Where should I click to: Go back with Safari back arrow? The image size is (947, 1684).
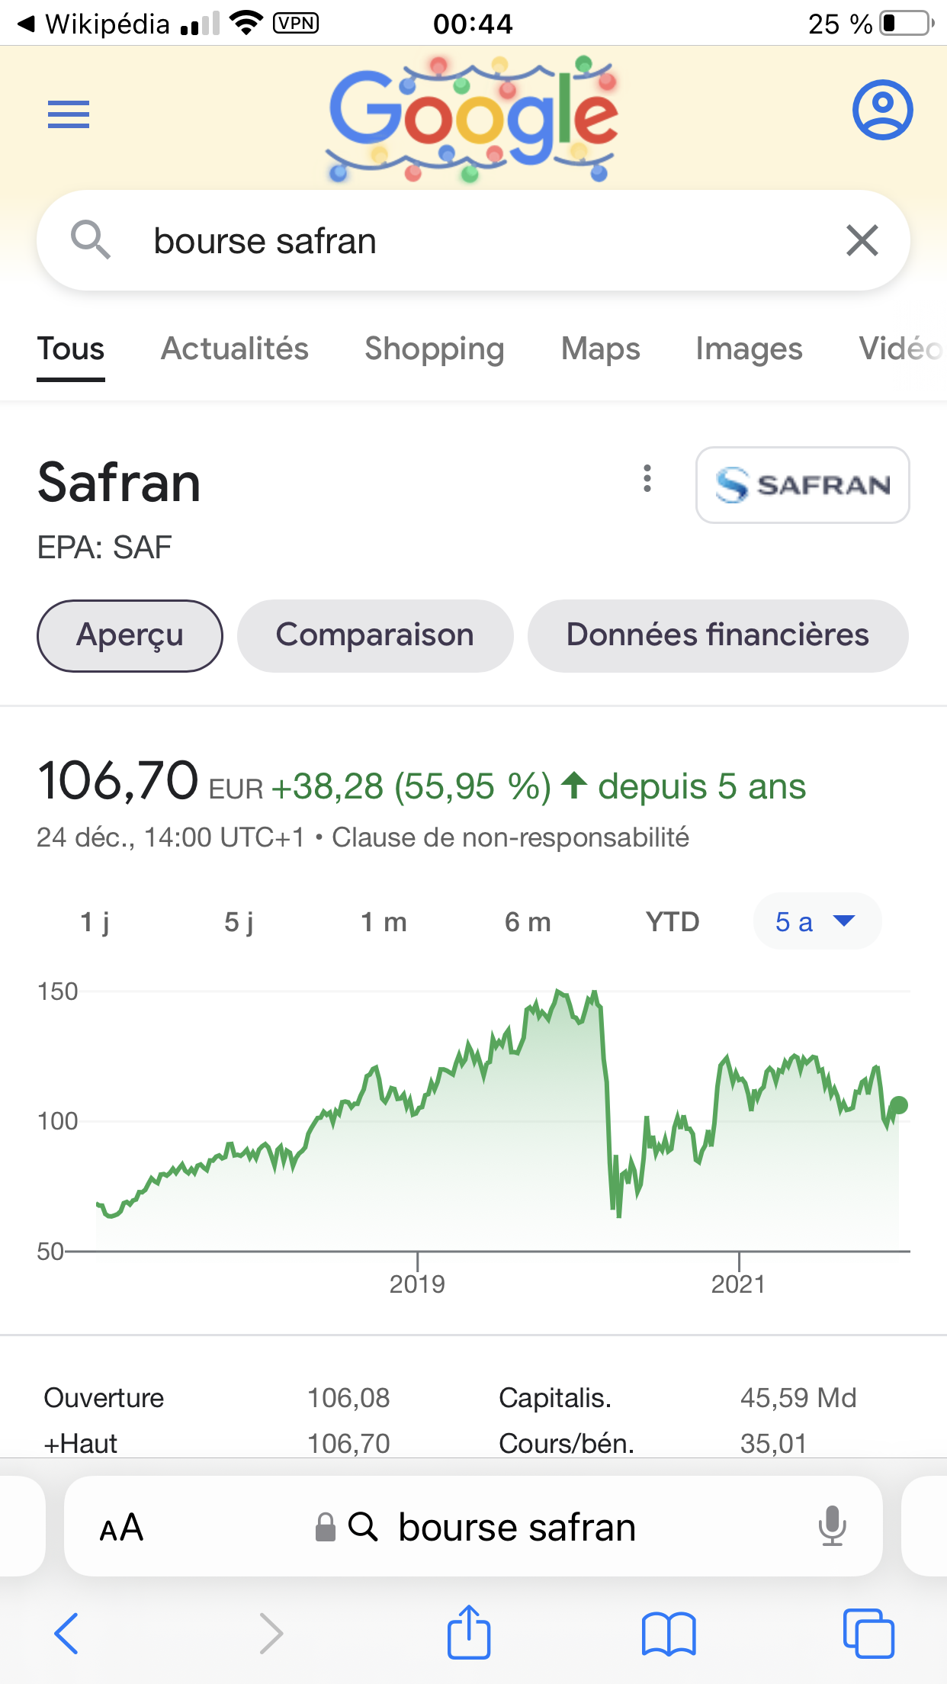pos(67,1634)
